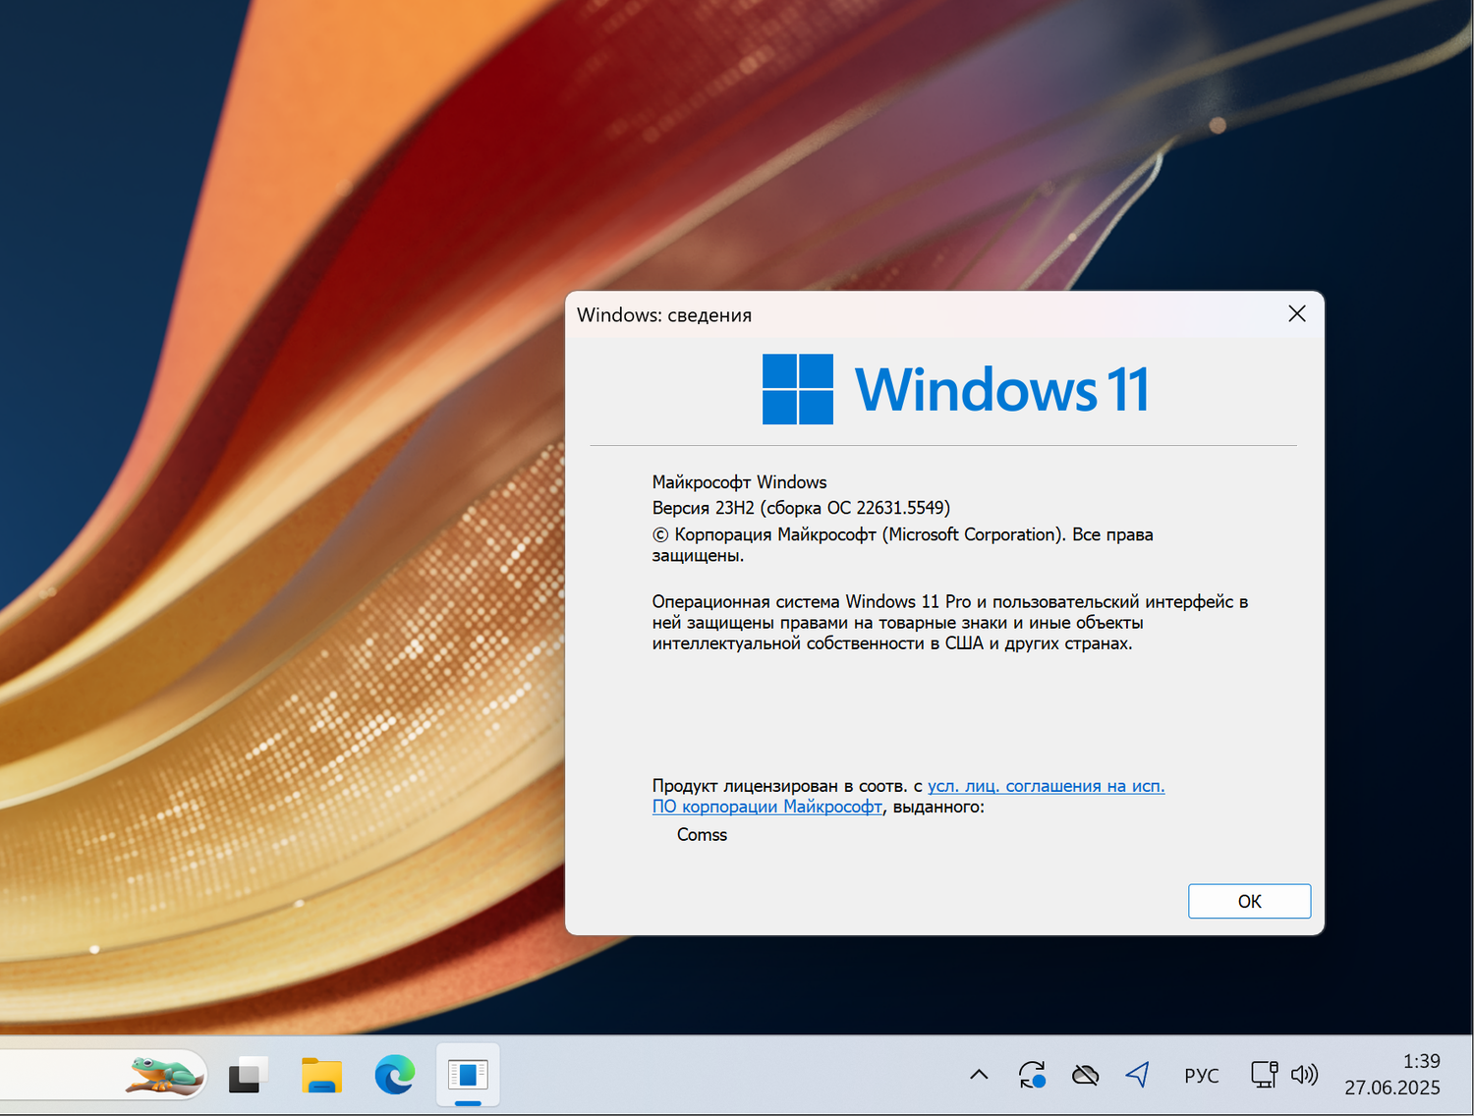Open the Microsoft license agreement link
The height and width of the screenshot is (1116, 1474).
click(x=1045, y=786)
